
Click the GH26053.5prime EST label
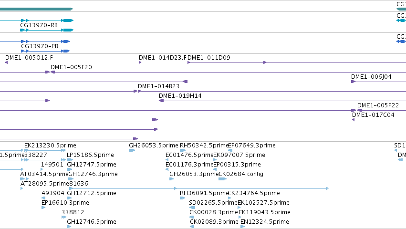point(154,146)
